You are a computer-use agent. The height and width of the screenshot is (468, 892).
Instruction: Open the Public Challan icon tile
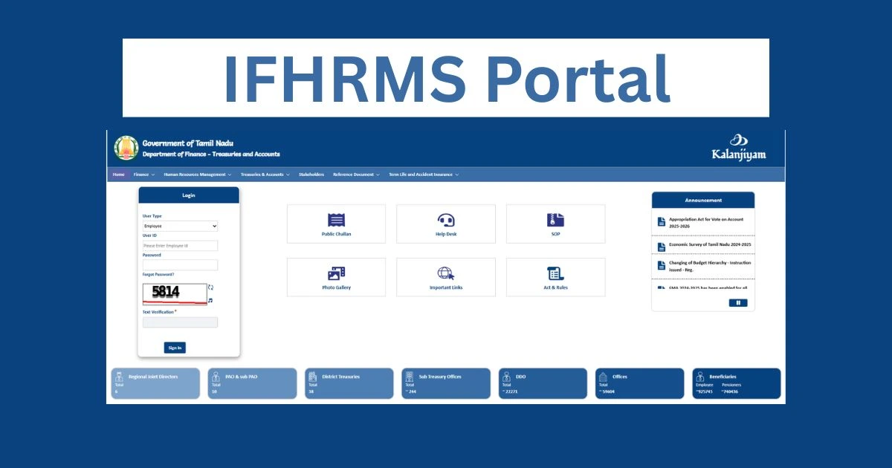click(336, 221)
